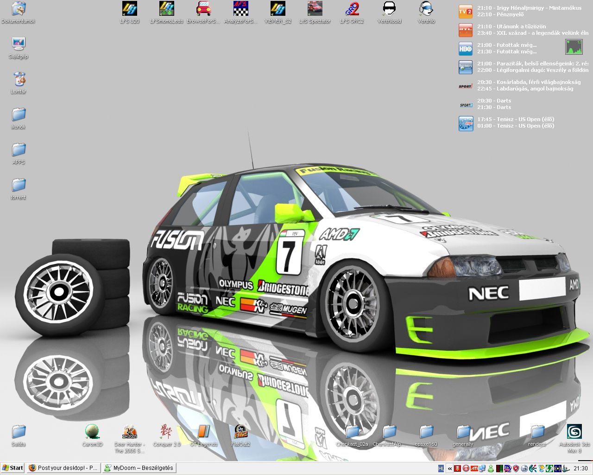Open the Ventrilo headset icon
The height and width of the screenshot is (475, 593).
(426, 13)
